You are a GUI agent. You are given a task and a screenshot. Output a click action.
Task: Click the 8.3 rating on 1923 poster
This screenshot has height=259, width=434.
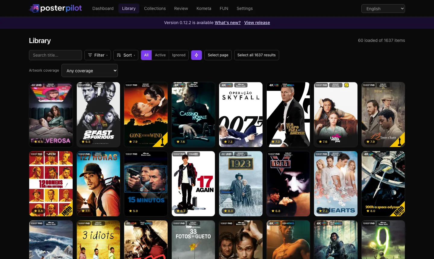pos(228,211)
